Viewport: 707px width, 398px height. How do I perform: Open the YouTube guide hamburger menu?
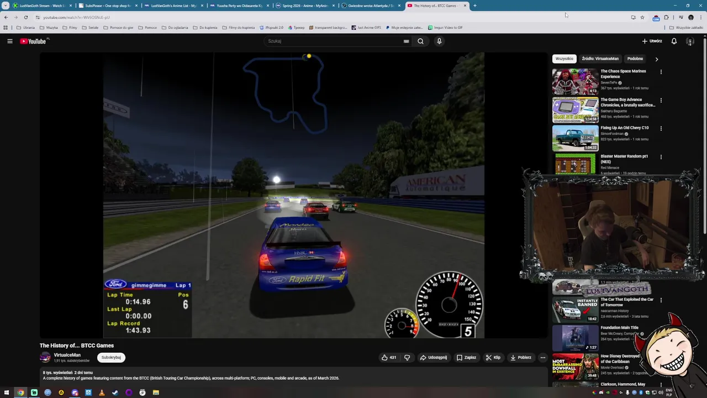(9, 41)
